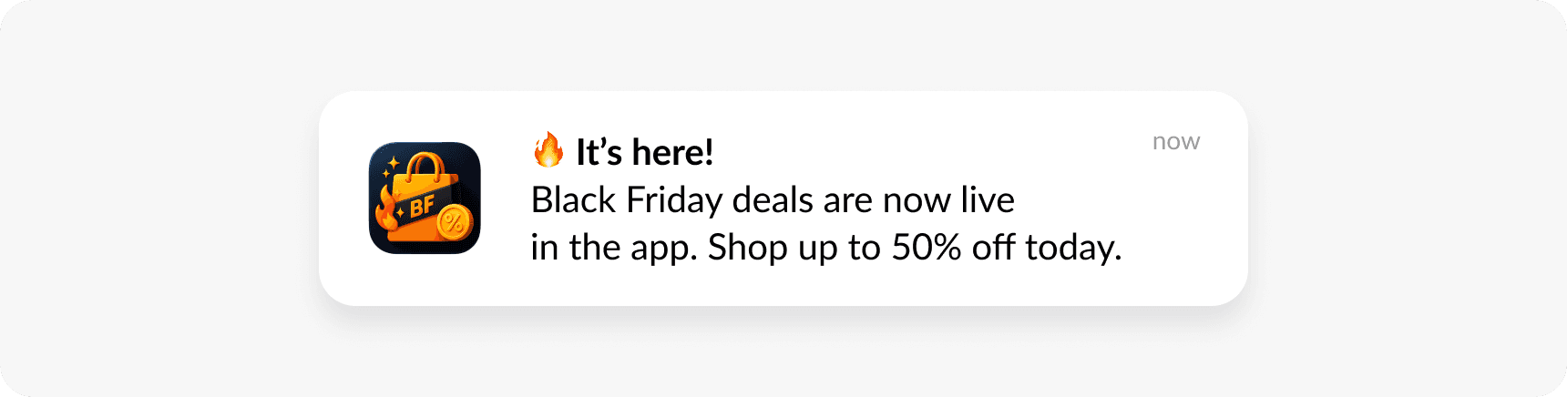
Task: Open the Black Friday shopping bag app icon
Action: click(425, 198)
